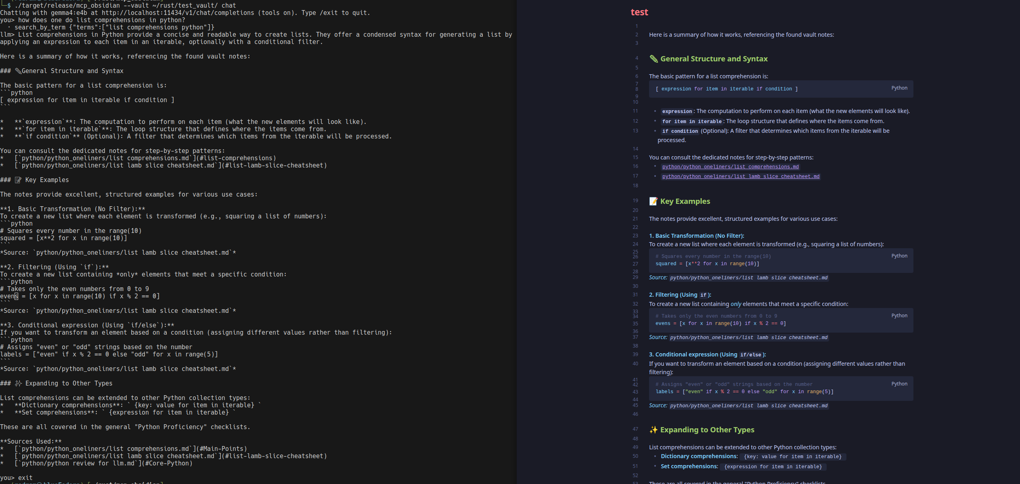Click the search_by_term tool call line in terminal
Image resolution: width=1020 pixels, height=484 pixels.
[x=111, y=27]
